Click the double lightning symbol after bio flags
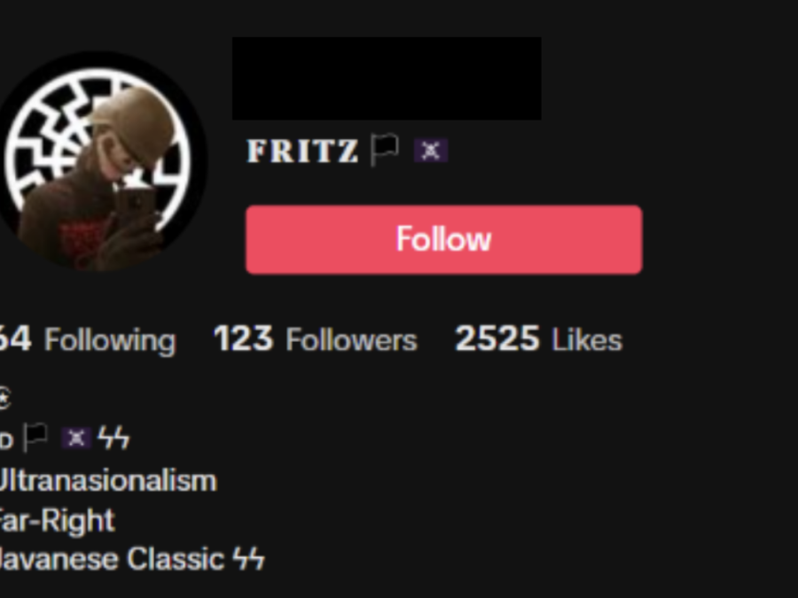This screenshot has height=598, width=798. coord(114,438)
